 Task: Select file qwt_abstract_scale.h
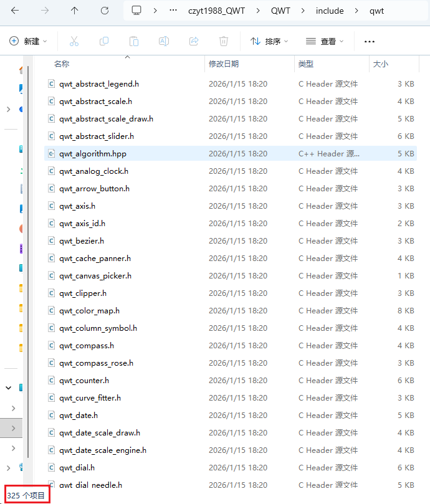pyautogui.click(x=231, y=102)
